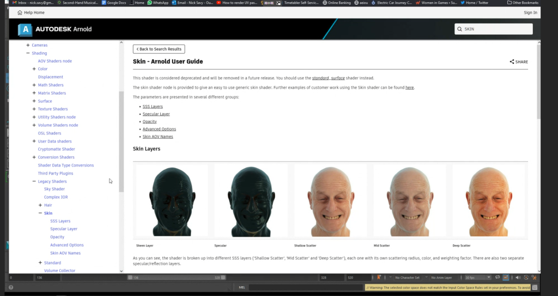Click the Autodesk Arnold logo icon
This screenshot has width=558, height=296.
pos(25,29)
